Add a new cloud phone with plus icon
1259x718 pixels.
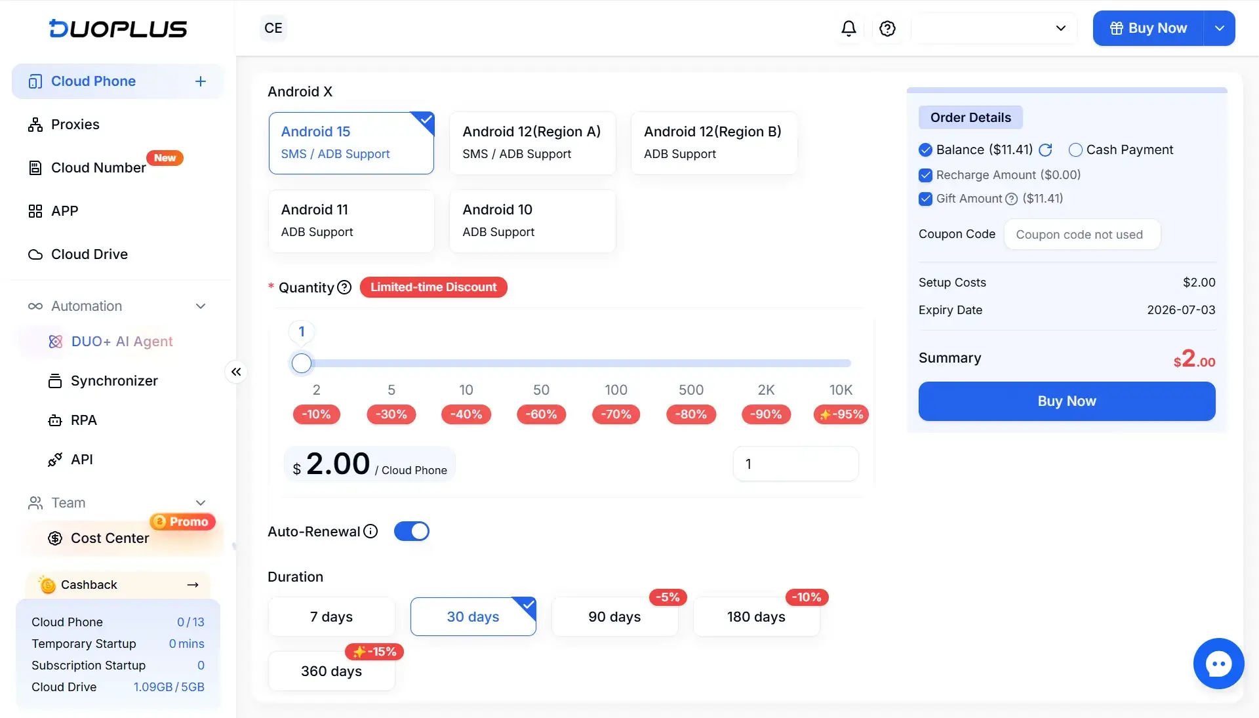(201, 81)
